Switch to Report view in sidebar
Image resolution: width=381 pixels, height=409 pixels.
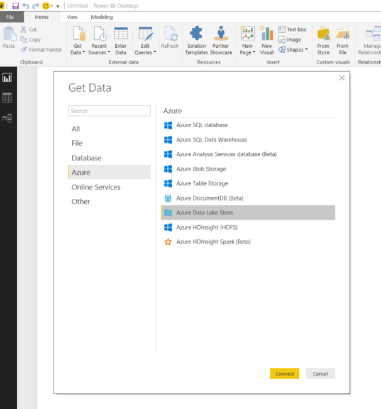[x=7, y=78]
